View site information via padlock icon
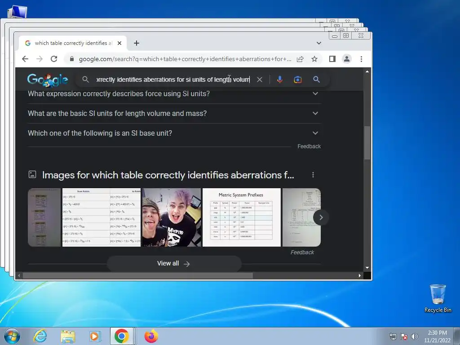460x345 pixels. [72, 59]
